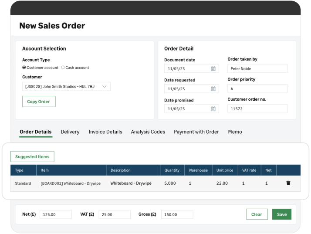
Task: Select the Customer account radio button
Action: tap(24, 68)
